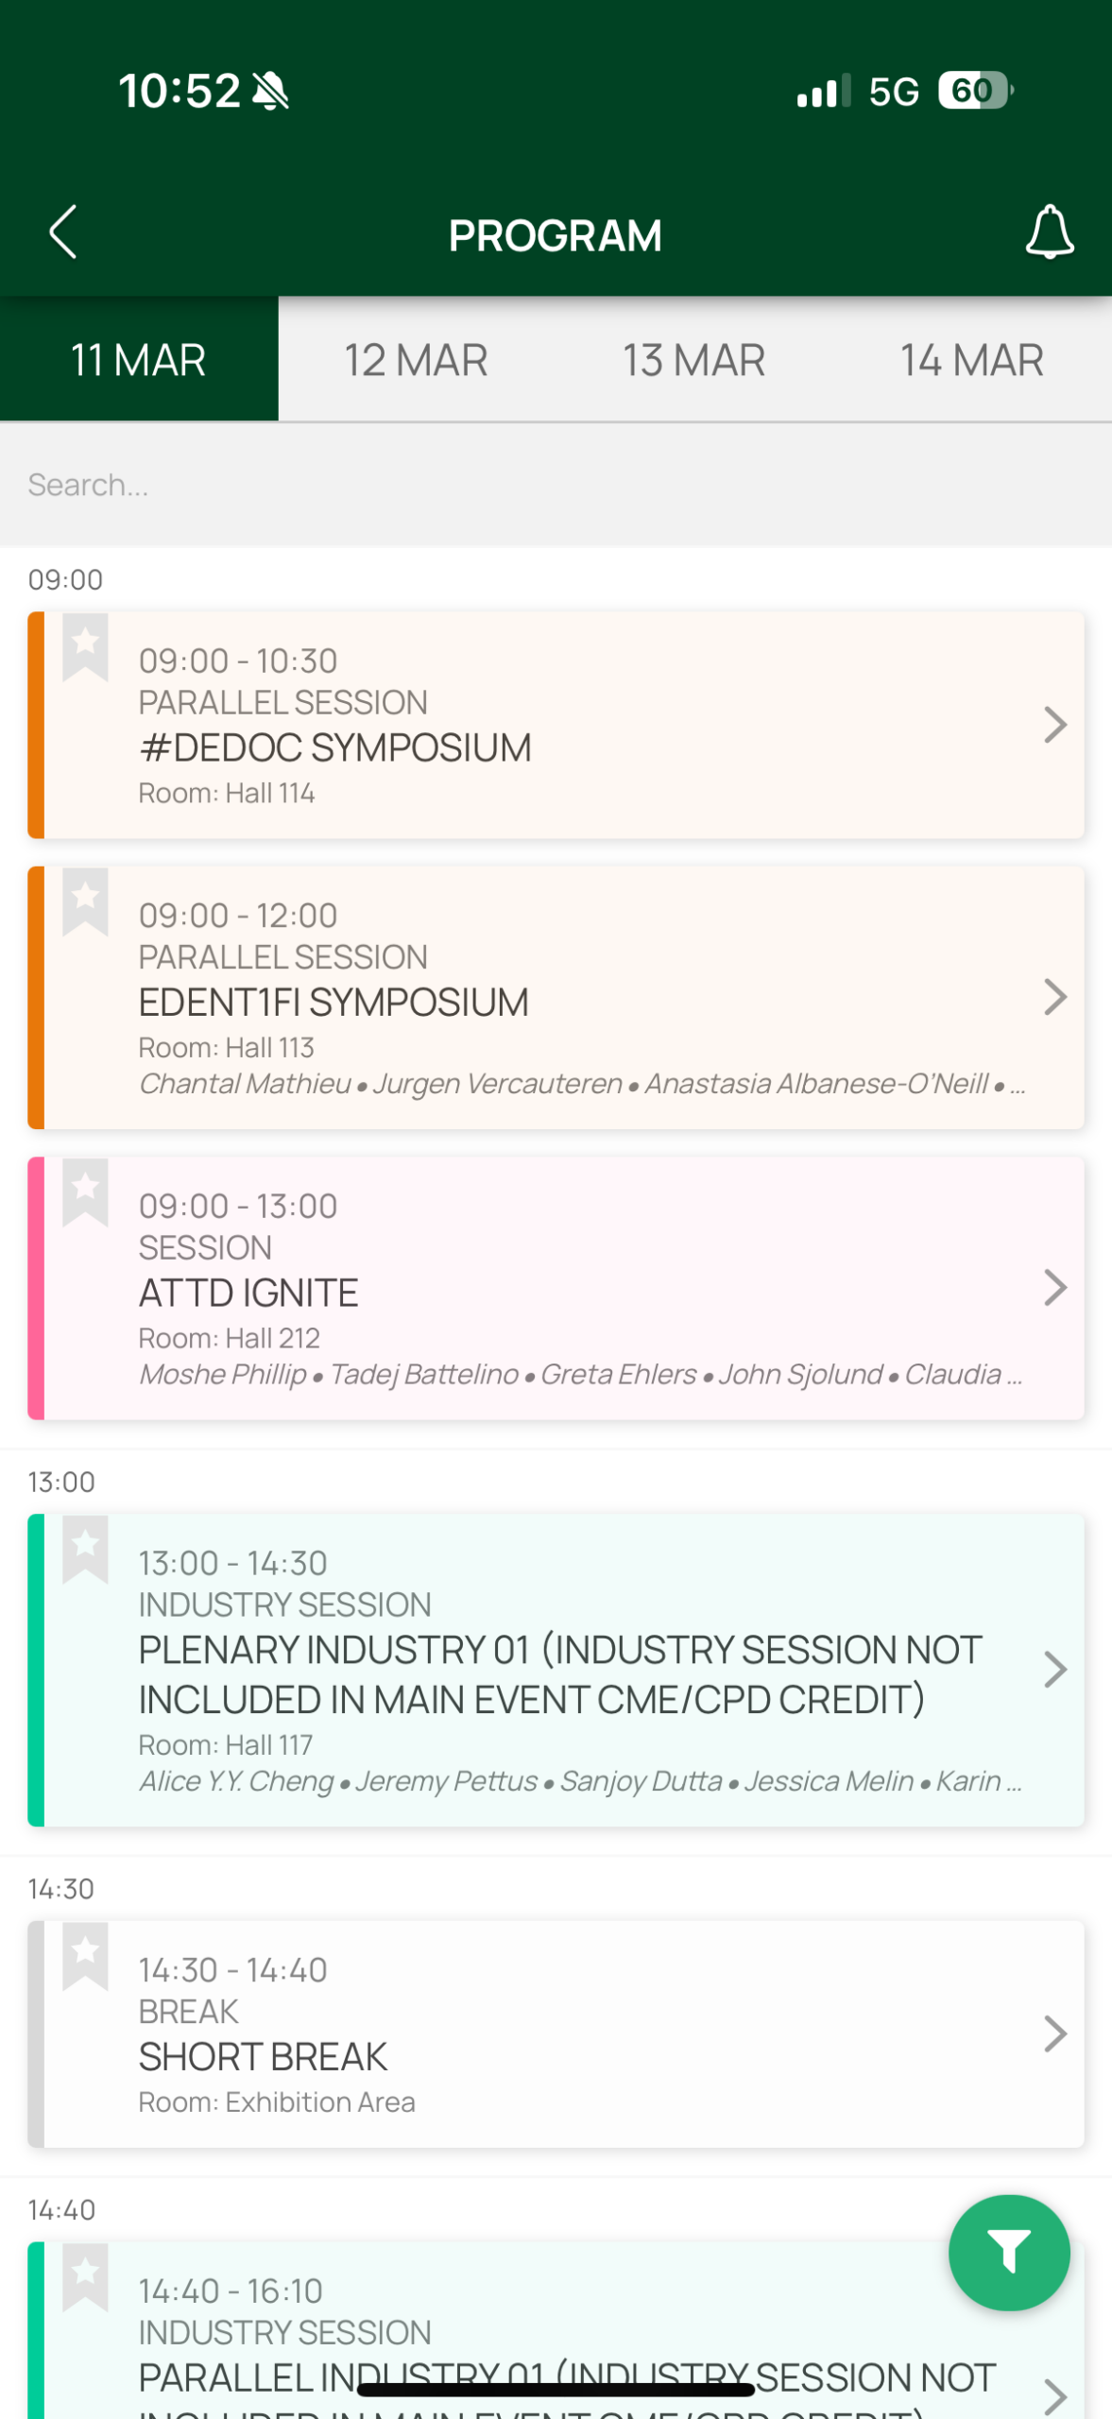1112x2419 pixels.
Task: Expand ATTD Ignite session chevron
Action: point(1054,1288)
